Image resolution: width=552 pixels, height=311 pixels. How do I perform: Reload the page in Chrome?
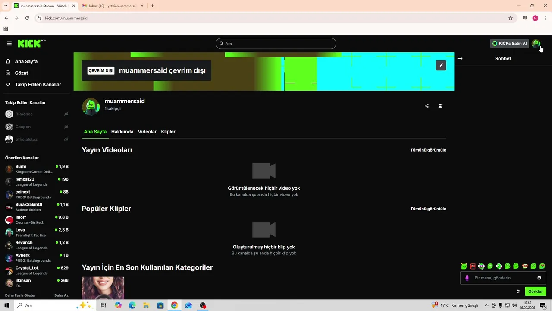[27, 18]
